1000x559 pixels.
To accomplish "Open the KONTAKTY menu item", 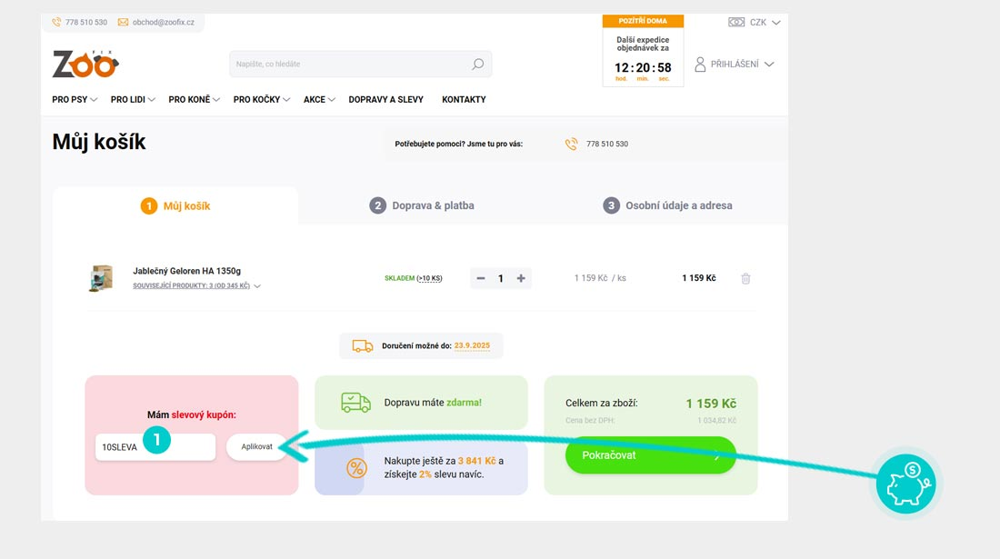I will tap(463, 99).
